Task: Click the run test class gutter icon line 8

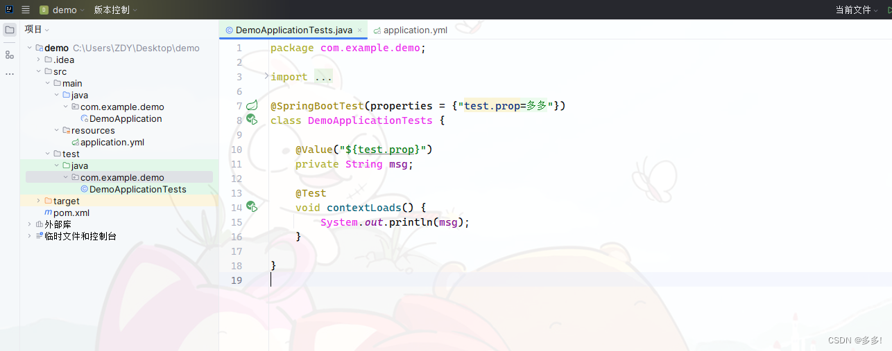Action: coord(252,120)
